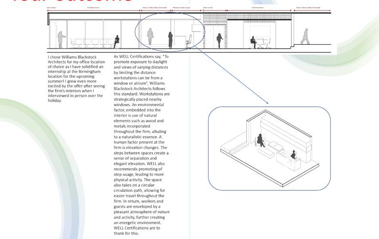Select text "thank for this."
The height and width of the screenshot is (239, 379).
(x=126, y=233)
